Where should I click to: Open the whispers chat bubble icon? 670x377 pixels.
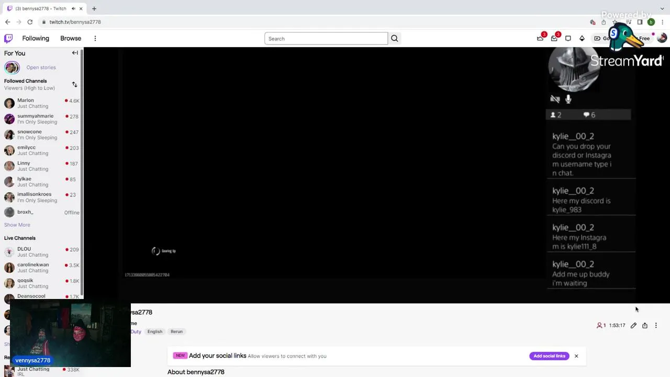(x=568, y=38)
